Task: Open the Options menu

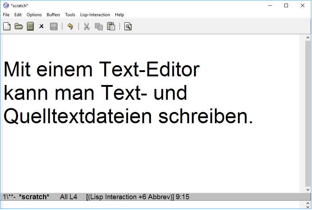Action: coord(34,15)
